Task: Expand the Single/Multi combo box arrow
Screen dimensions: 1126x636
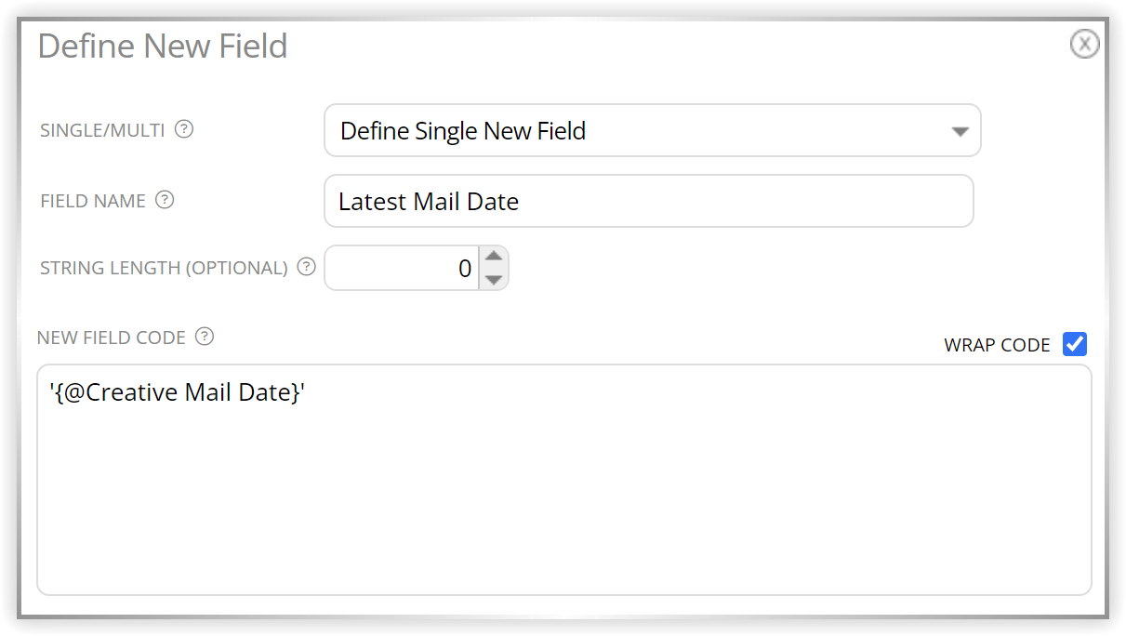Action: 960,131
